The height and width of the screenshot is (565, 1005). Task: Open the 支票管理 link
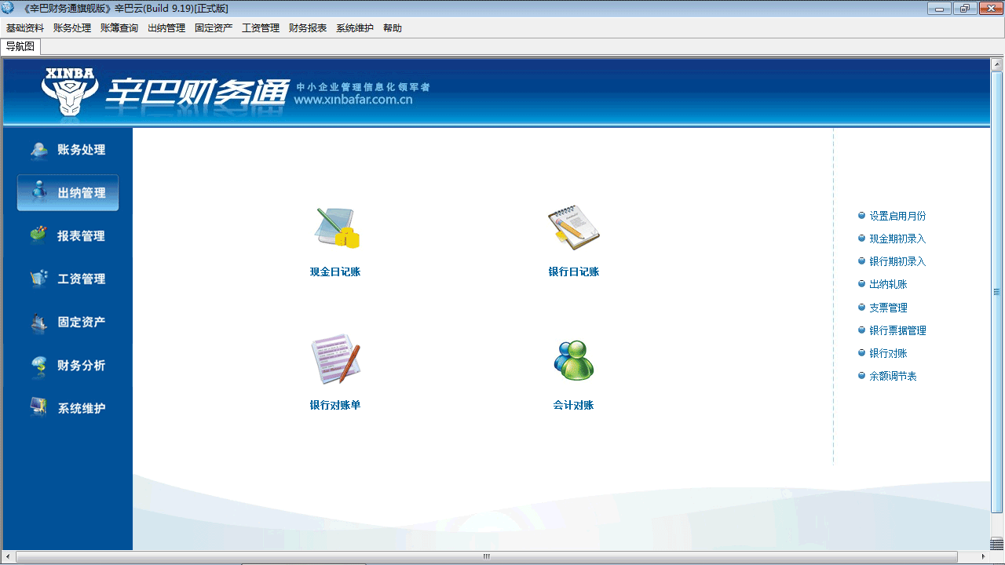click(x=888, y=308)
